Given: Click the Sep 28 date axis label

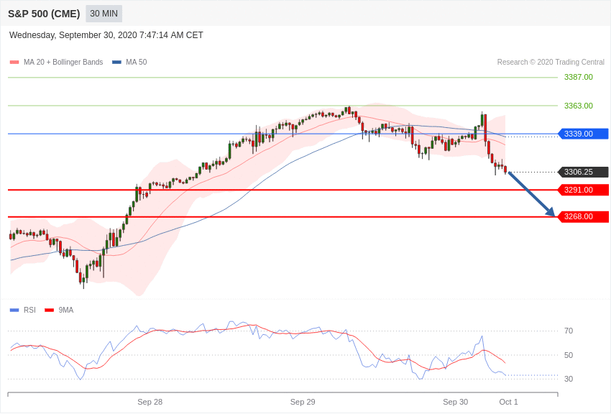Looking at the screenshot, I should [150, 402].
